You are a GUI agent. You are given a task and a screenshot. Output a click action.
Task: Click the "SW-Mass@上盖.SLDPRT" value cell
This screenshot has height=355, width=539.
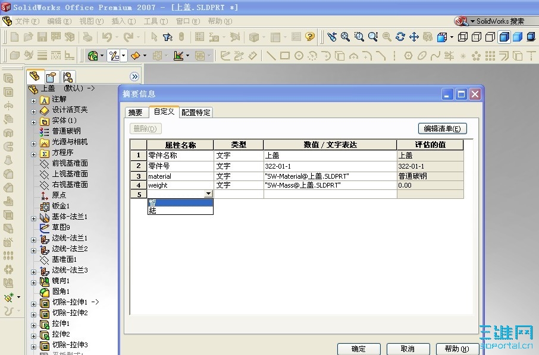point(330,185)
